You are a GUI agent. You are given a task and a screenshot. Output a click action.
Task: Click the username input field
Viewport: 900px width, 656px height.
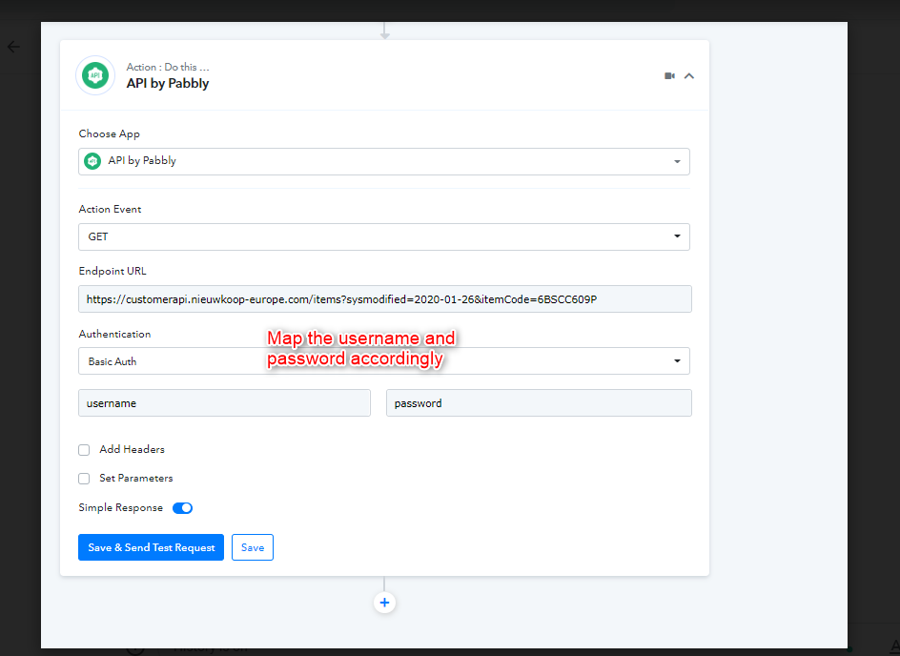pyautogui.click(x=224, y=403)
